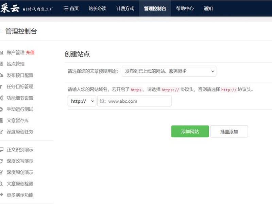Click the filter icon beside 任务目标管理
This screenshot has height=204, width=272.
pyautogui.click(x=1, y=87)
